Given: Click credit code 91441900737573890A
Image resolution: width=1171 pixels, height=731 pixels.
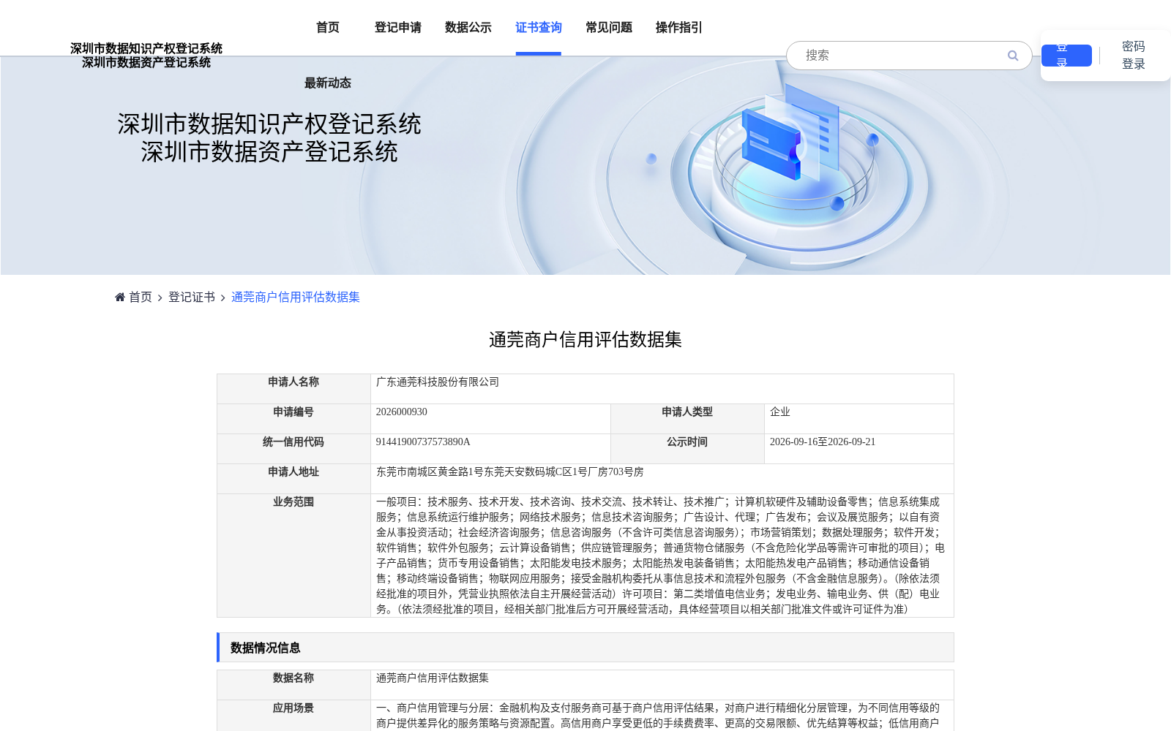Looking at the screenshot, I should point(423,442).
